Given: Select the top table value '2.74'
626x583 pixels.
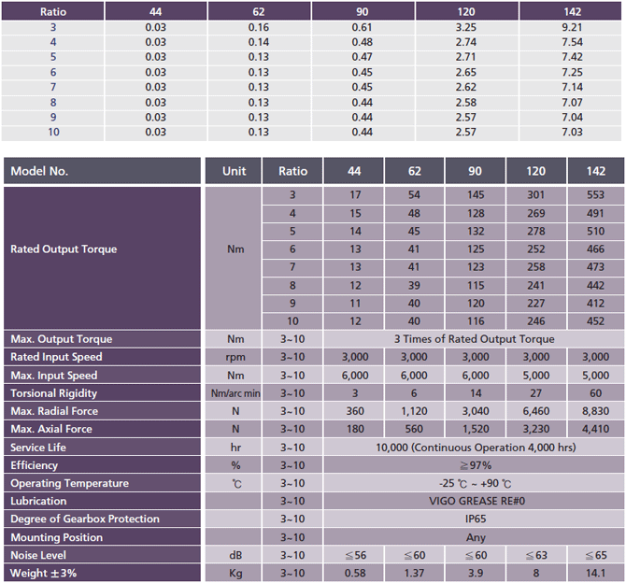Looking at the screenshot, I should 466,42.
